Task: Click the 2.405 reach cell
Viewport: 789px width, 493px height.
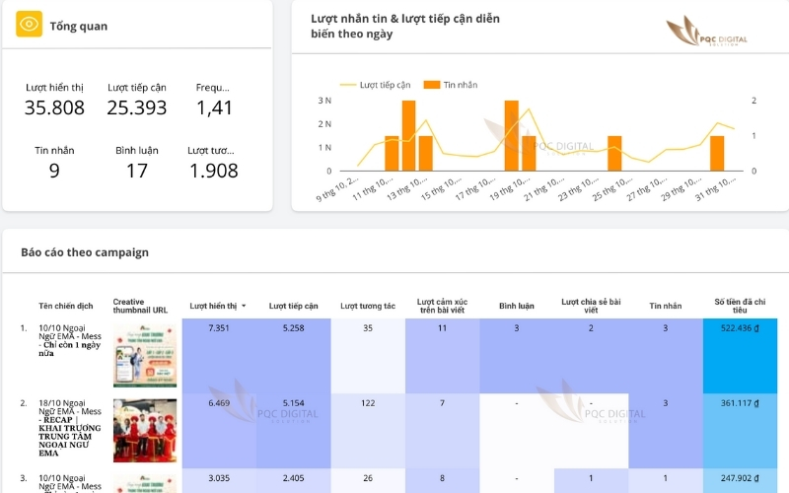Action: tap(293, 480)
